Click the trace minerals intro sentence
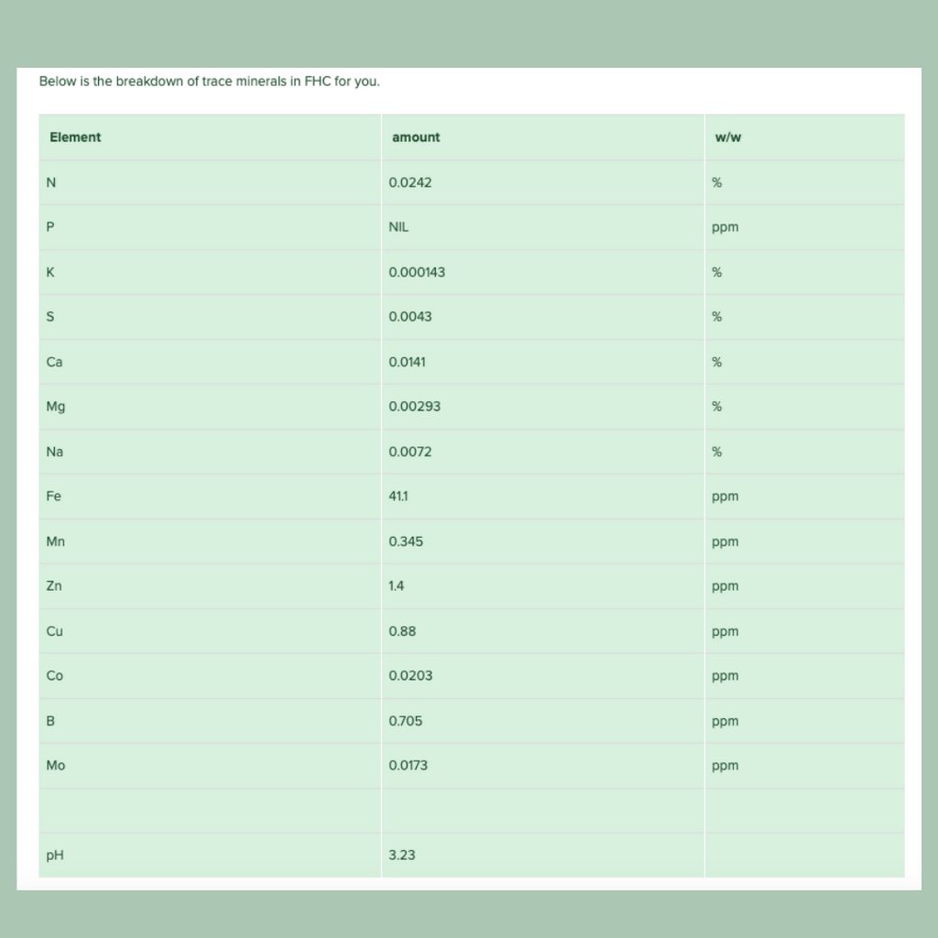 (x=210, y=82)
